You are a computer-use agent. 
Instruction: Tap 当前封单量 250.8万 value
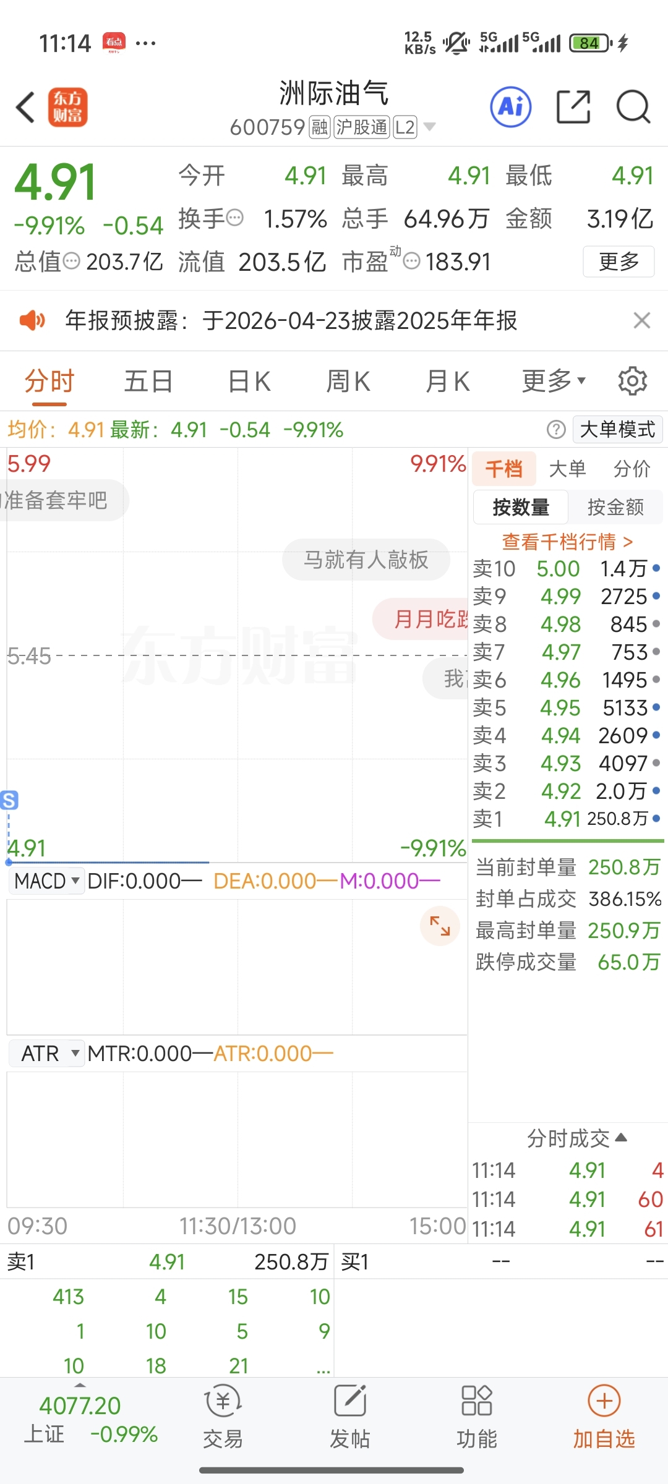624,867
